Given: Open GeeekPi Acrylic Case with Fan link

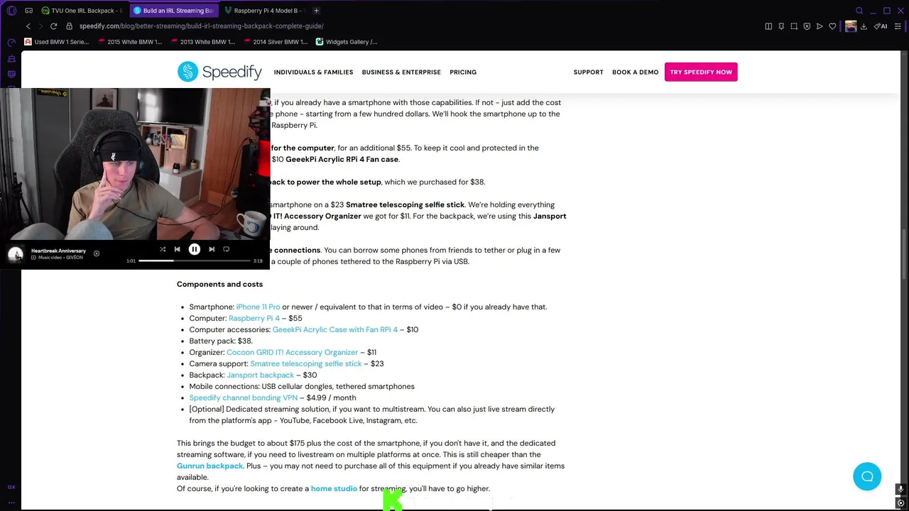Looking at the screenshot, I should (335, 329).
